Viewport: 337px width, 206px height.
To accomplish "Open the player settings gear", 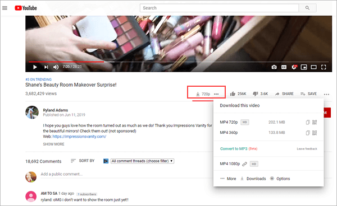I will 294,67.
